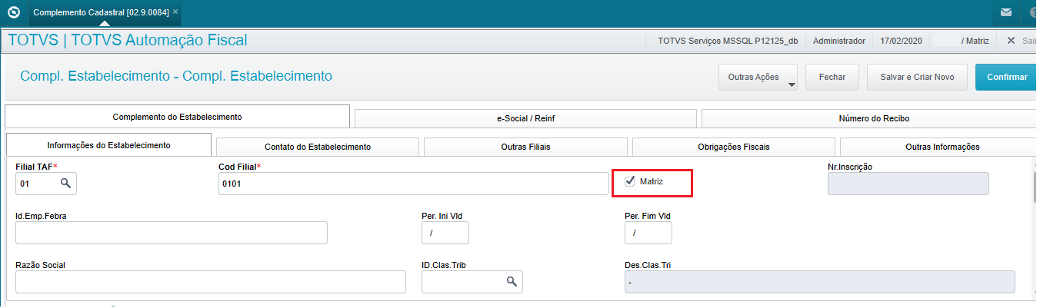Click the Administrador user label
The width and height of the screenshot is (1050, 308).
(838, 41)
